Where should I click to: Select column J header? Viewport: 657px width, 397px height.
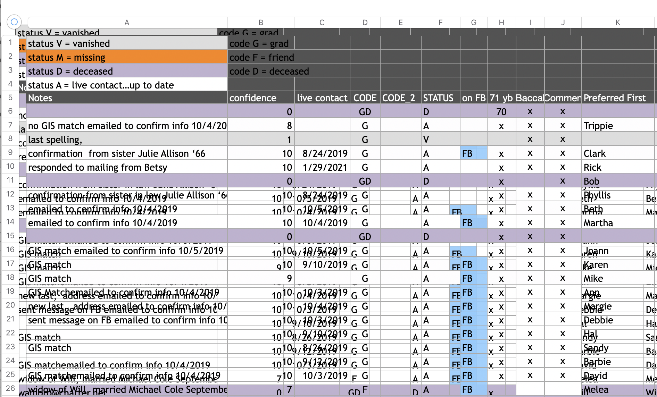(x=563, y=23)
